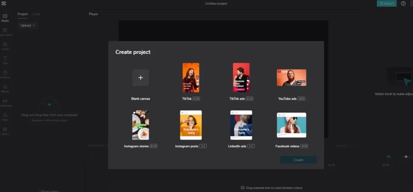Expand the Upload dropdown

coord(28,25)
